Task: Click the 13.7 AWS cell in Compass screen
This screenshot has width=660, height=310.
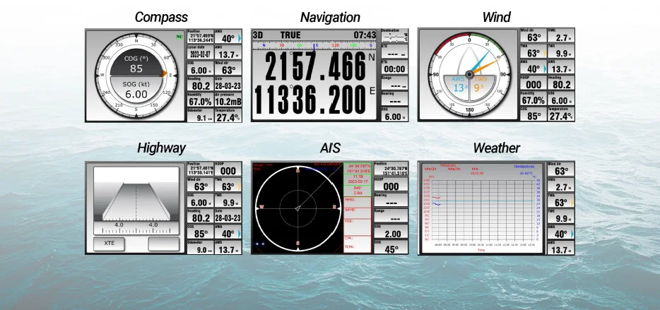Action: pos(228,52)
